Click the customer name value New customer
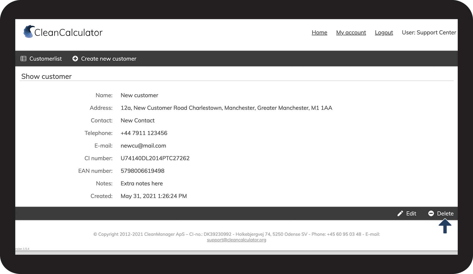Viewport: 473px width, 274px height. (139, 95)
